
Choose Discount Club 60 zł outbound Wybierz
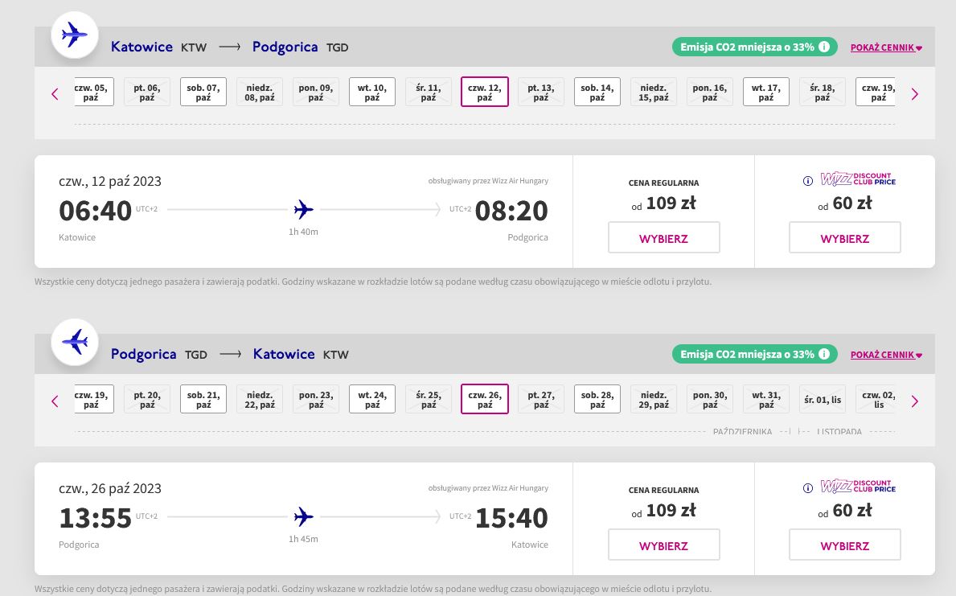pos(845,238)
